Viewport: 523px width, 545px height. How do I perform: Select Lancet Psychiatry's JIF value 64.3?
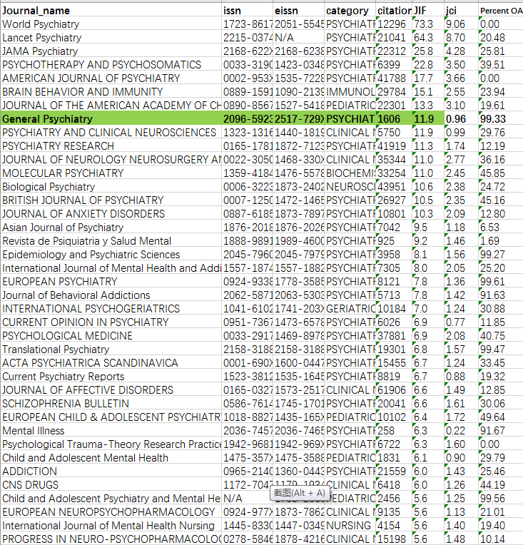pos(427,37)
